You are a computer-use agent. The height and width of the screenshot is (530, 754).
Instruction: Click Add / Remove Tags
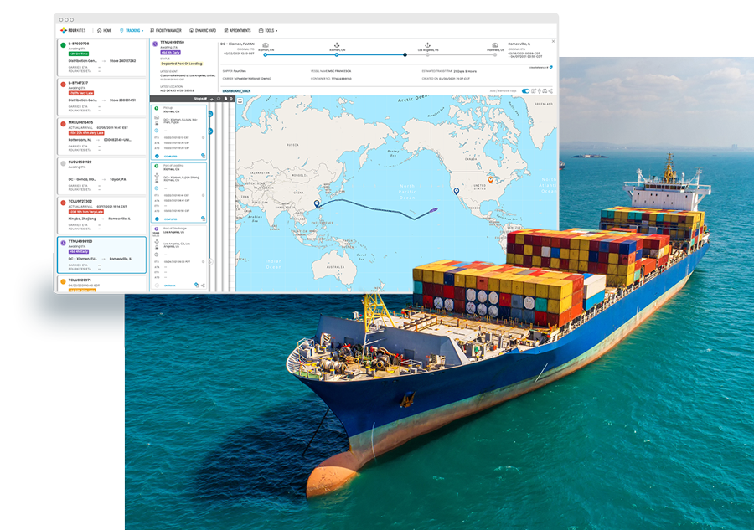503,90
